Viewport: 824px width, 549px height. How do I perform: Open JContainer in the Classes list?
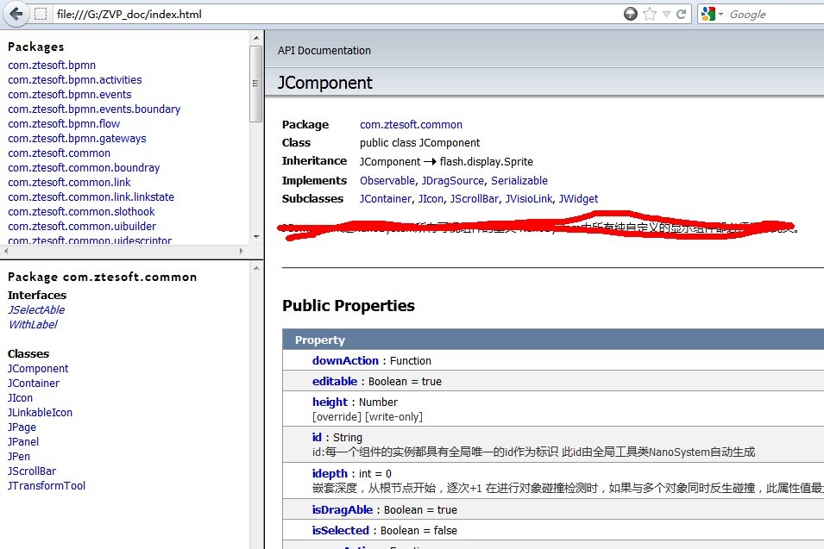pos(34,384)
